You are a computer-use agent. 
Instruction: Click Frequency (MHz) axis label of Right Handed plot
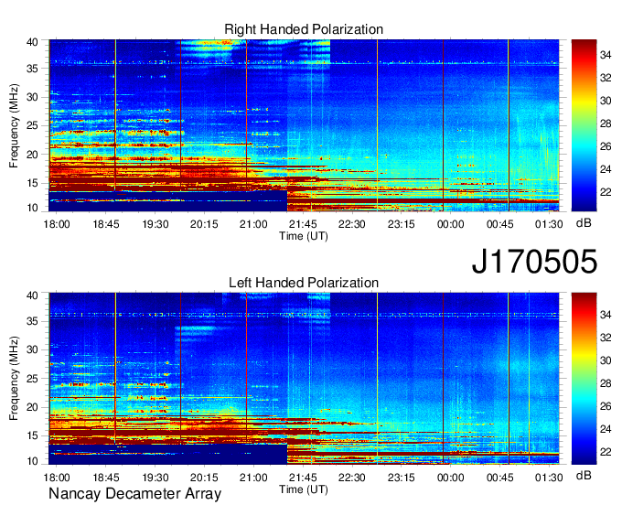pos(14,125)
